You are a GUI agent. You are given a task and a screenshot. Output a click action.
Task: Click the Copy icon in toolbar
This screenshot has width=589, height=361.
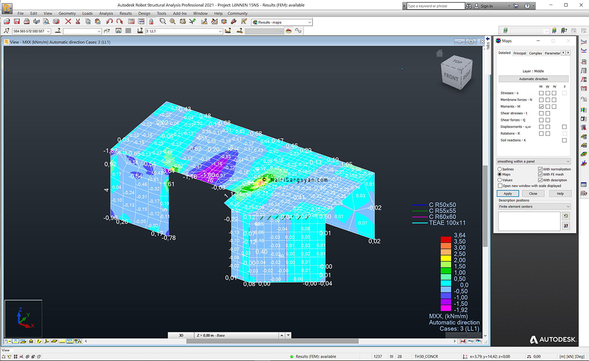[x=88, y=22]
